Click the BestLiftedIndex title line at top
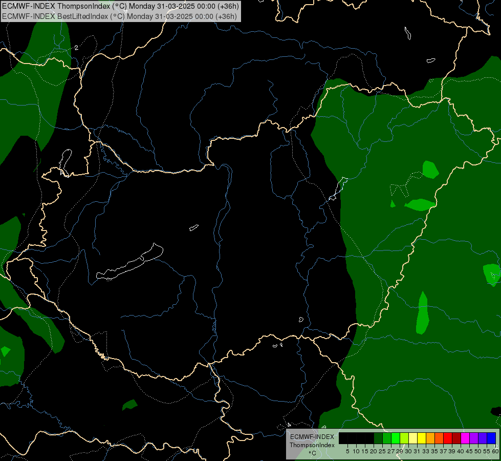The image size is (501, 461). coord(119,16)
